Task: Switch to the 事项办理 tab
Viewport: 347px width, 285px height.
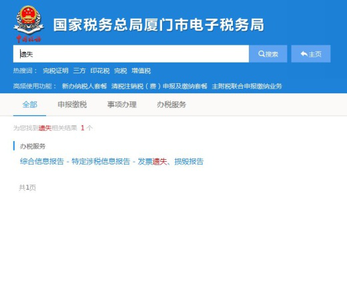Action: click(x=122, y=105)
